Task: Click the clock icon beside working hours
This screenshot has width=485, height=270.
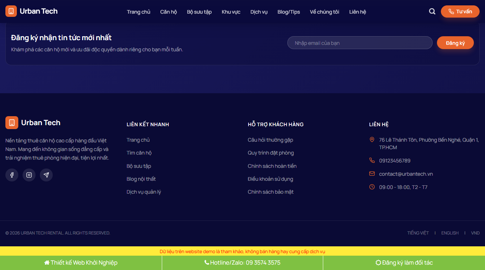Action: coord(372,187)
